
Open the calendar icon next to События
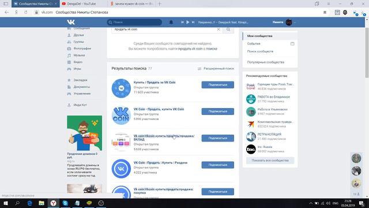(292, 44)
